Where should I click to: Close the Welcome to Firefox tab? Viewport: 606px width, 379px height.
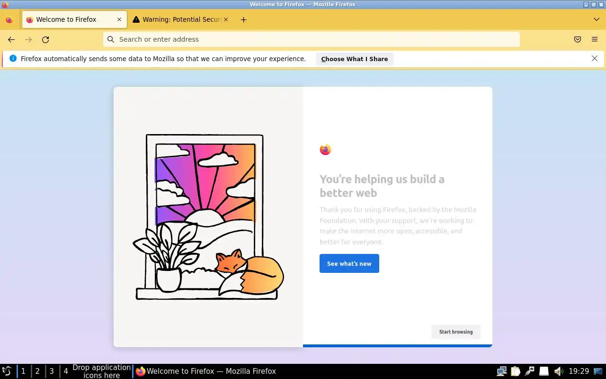pyautogui.click(x=119, y=19)
